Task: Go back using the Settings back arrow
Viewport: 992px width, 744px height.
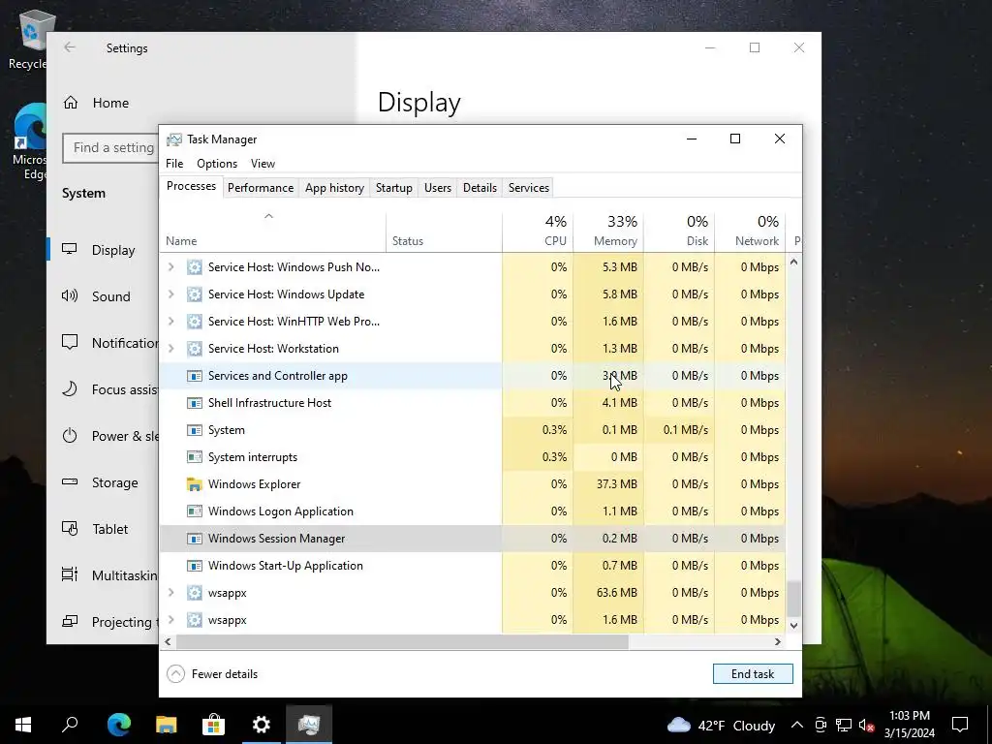Action: 70,47
